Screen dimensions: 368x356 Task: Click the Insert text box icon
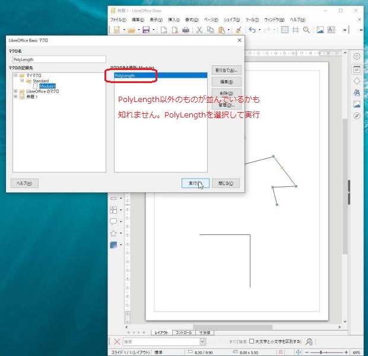click(331, 30)
